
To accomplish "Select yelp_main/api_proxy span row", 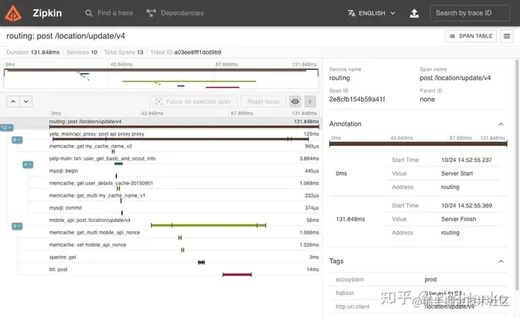I will [184, 136].
